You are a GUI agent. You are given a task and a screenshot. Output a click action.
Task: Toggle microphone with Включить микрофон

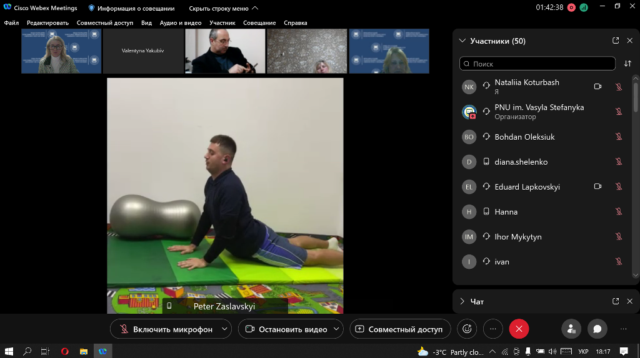(x=166, y=329)
